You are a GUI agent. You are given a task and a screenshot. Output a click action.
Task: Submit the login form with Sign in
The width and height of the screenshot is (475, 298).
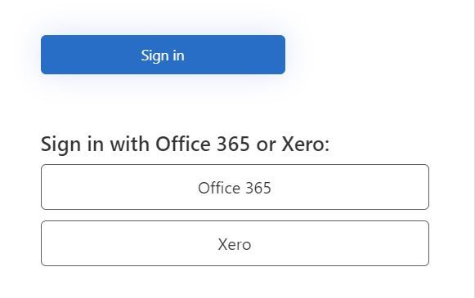pos(163,55)
